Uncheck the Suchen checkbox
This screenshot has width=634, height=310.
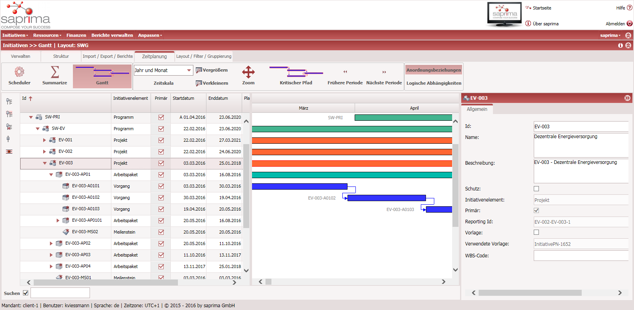click(26, 293)
